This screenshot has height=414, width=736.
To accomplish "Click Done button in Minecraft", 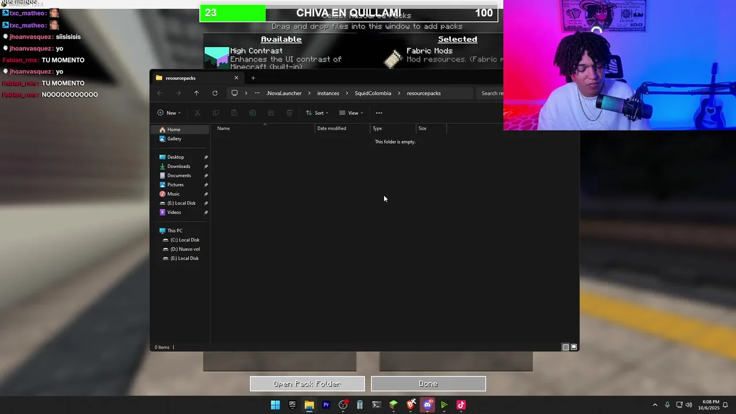I will click(428, 384).
